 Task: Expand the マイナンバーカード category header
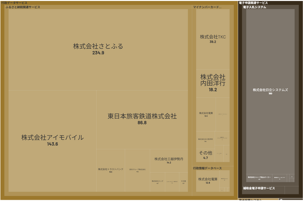click(x=207, y=7)
